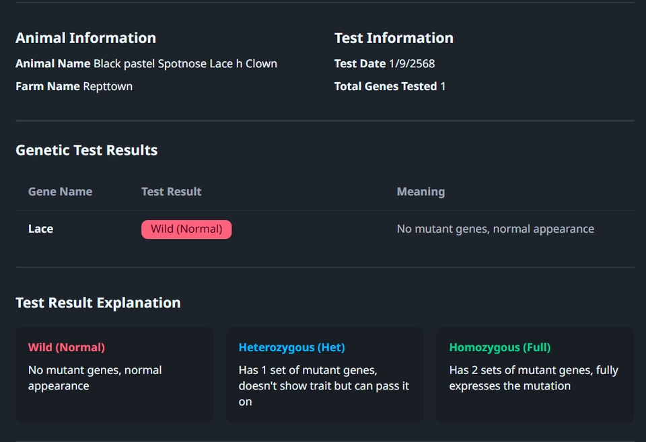Select the Lace gene name in the results row
The width and height of the screenshot is (646, 442).
click(x=40, y=229)
